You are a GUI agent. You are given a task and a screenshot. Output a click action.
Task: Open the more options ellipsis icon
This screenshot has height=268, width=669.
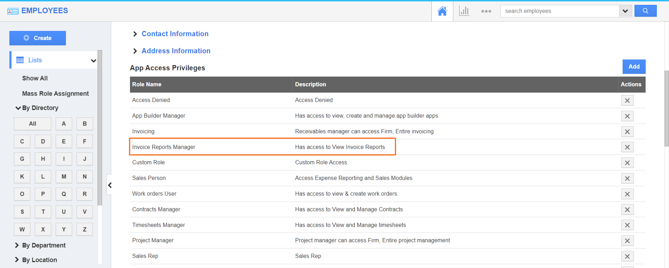click(486, 11)
